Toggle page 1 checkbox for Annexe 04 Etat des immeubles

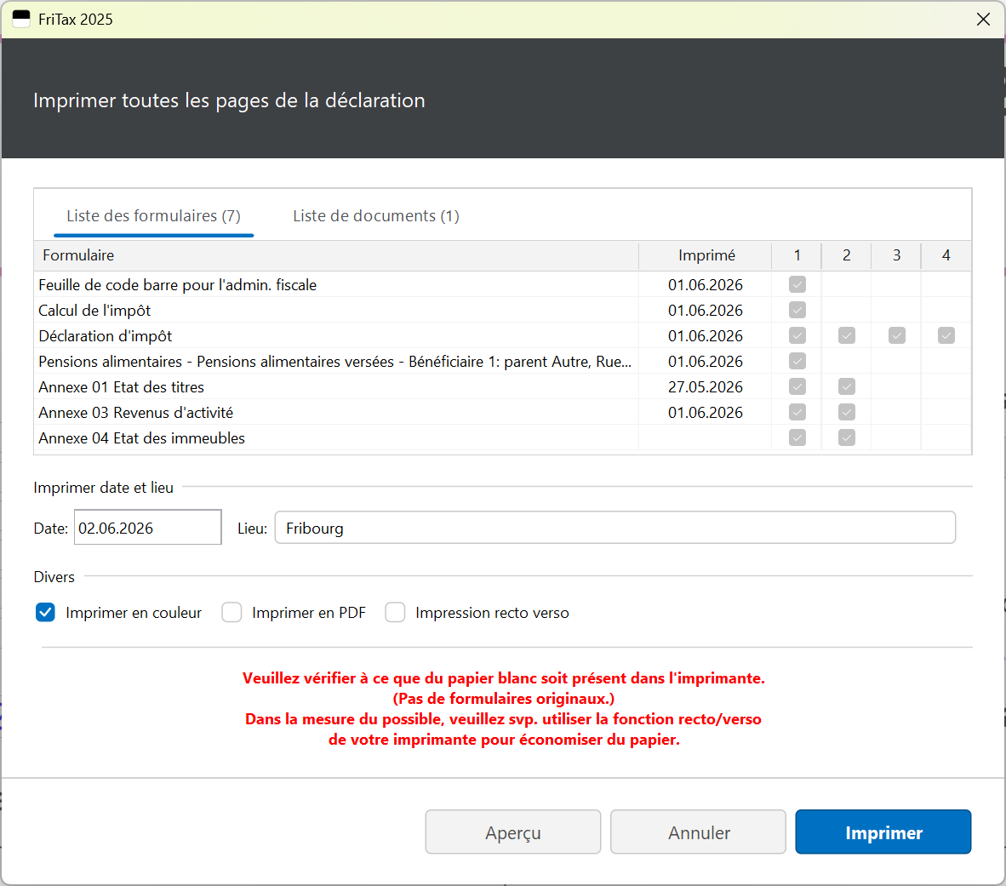click(797, 438)
